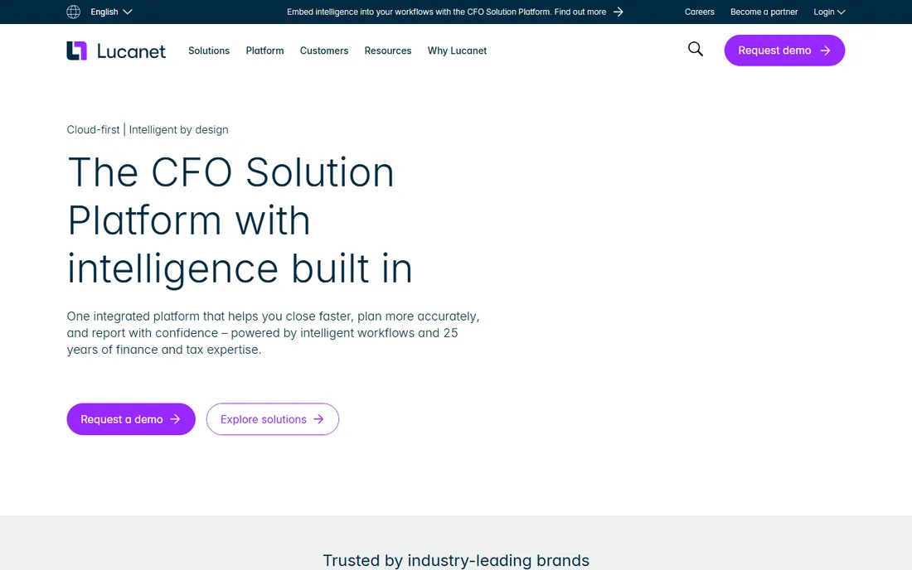
Task: Click the header Request demo button
Action: [x=784, y=51]
